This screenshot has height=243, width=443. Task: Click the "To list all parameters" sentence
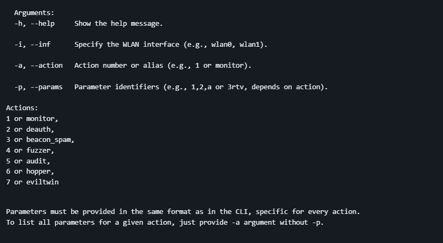(165, 222)
